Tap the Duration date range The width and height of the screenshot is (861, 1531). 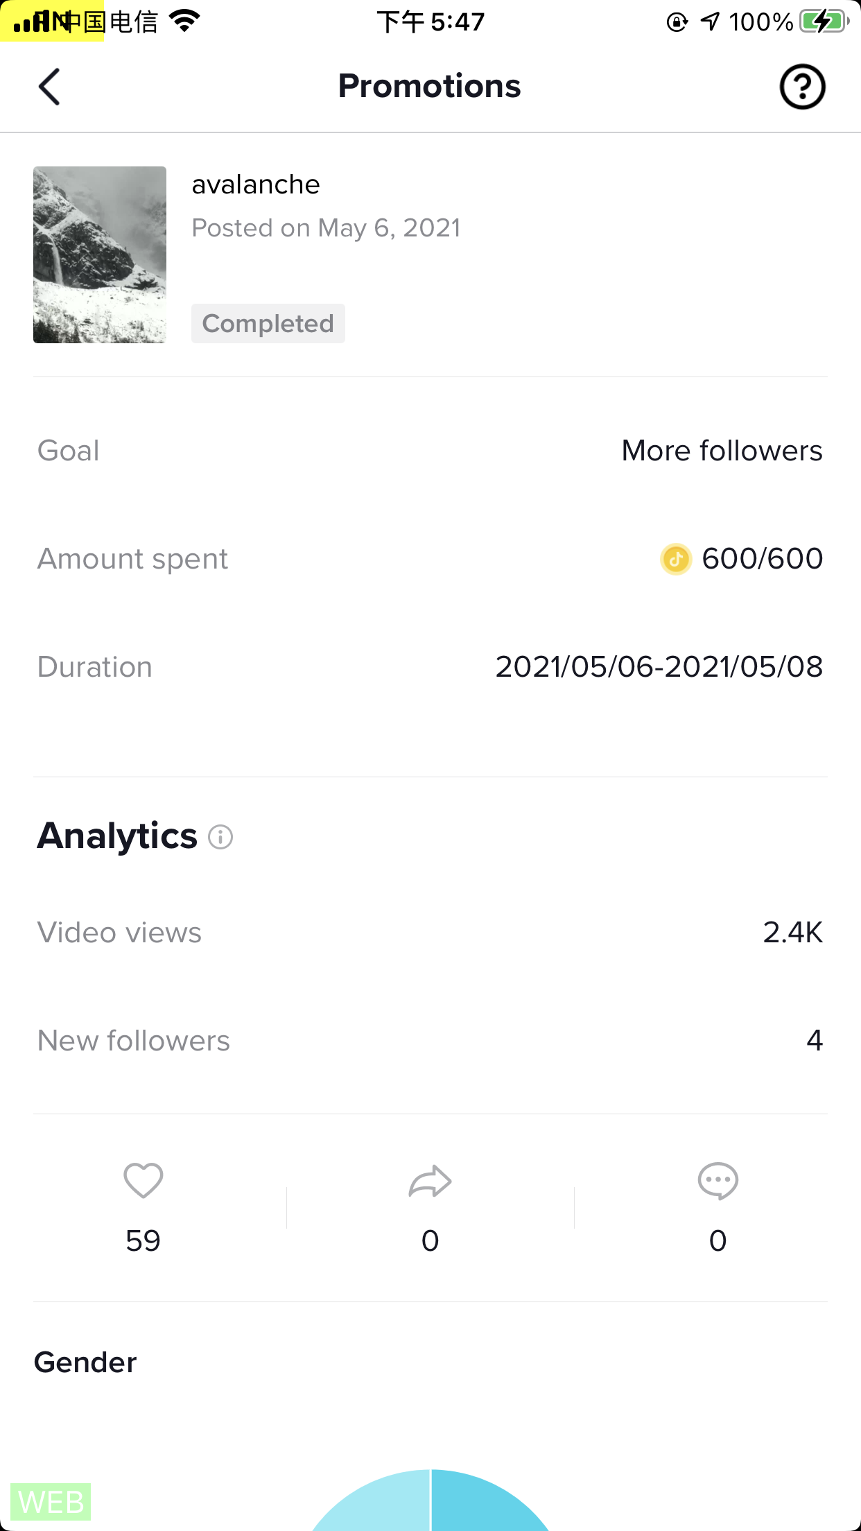click(659, 667)
